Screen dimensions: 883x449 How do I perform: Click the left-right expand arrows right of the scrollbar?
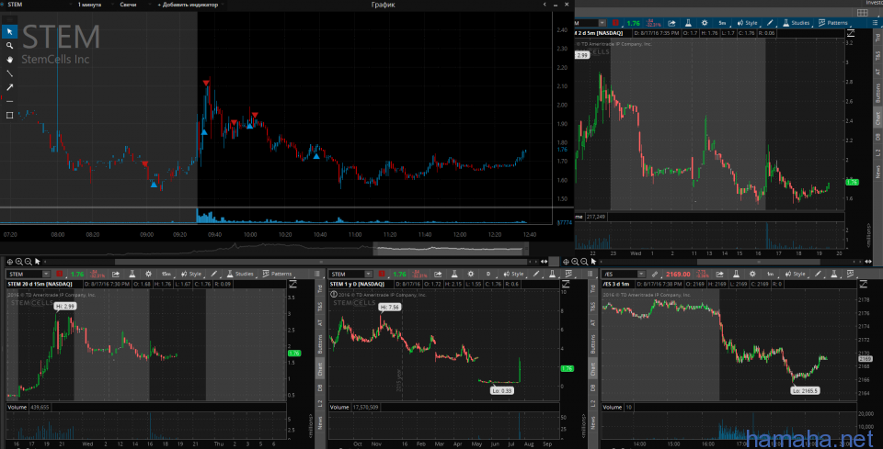[544, 262]
